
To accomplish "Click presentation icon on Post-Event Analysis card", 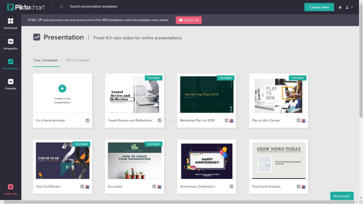I will (298, 186).
